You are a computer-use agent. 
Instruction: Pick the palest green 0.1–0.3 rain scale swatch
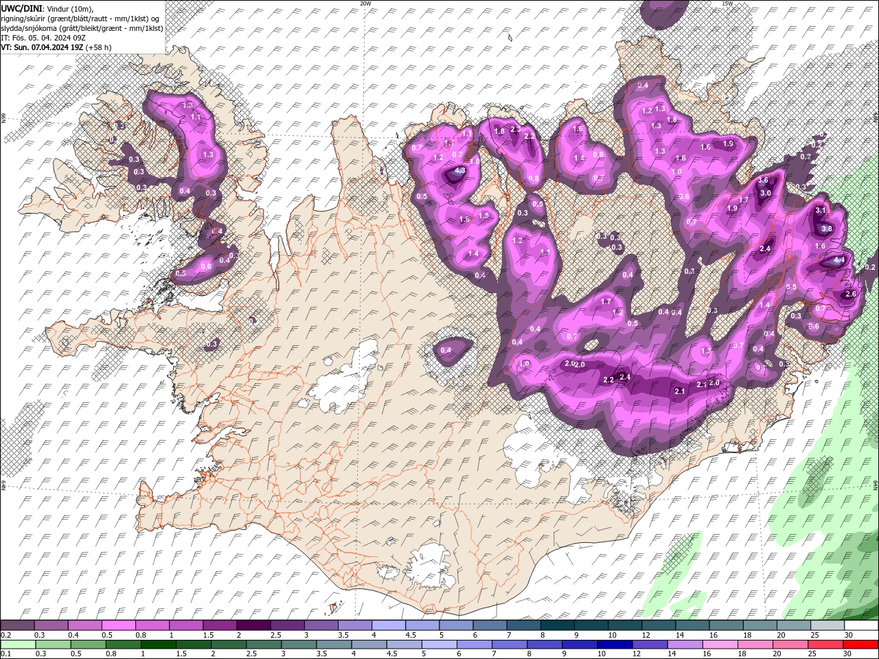pyautogui.click(x=18, y=644)
